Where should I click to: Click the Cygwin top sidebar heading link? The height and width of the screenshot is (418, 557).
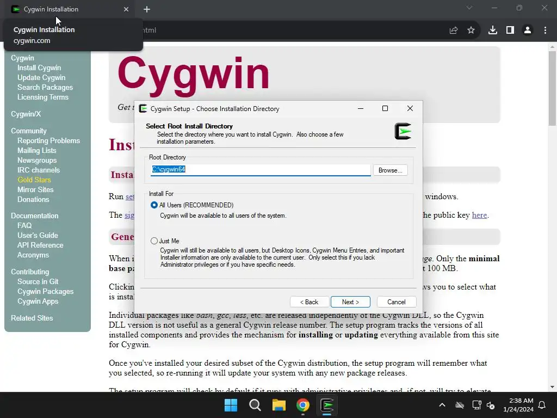click(x=22, y=58)
